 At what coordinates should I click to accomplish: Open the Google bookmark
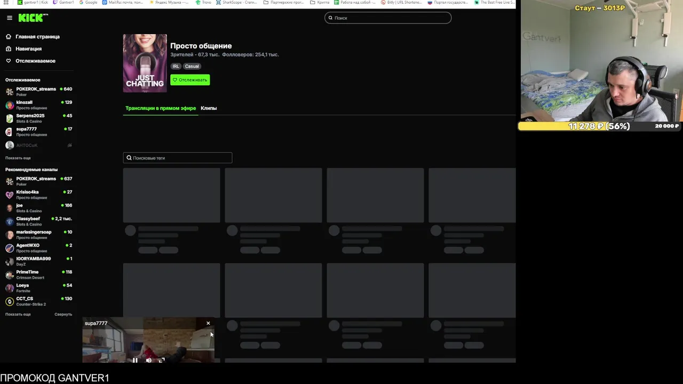point(88,3)
